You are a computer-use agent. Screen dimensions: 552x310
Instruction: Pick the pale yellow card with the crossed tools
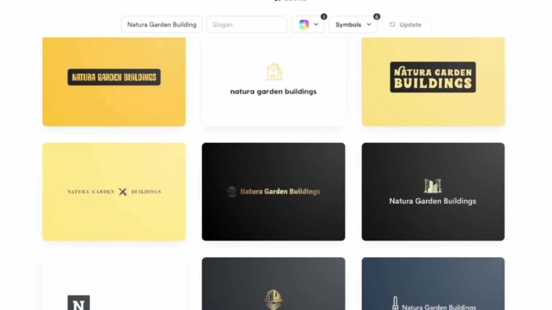pos(114,192)
